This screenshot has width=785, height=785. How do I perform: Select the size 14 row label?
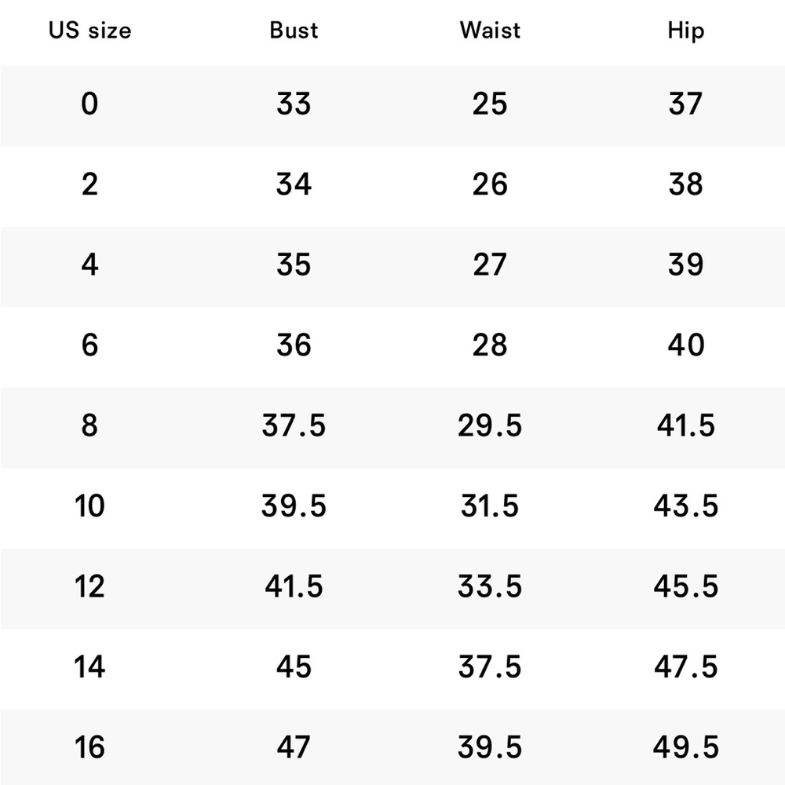point(89,666)
